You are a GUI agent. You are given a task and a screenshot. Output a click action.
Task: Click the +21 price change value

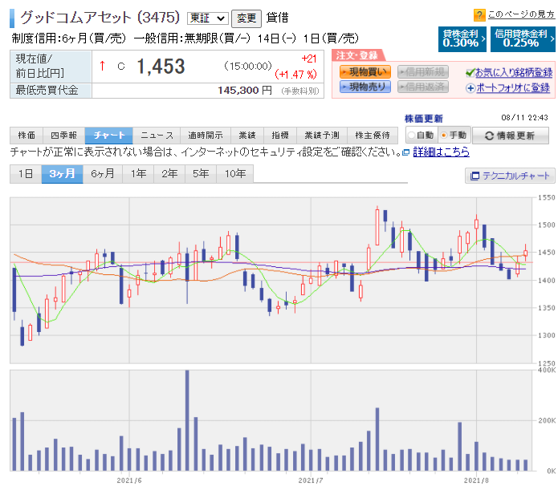308,59
